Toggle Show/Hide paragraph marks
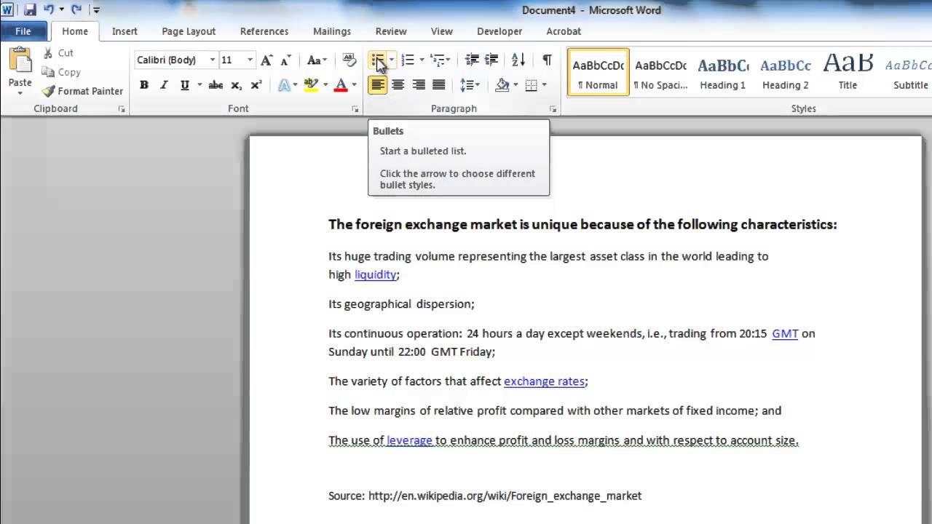 click(x=547, y=60)
